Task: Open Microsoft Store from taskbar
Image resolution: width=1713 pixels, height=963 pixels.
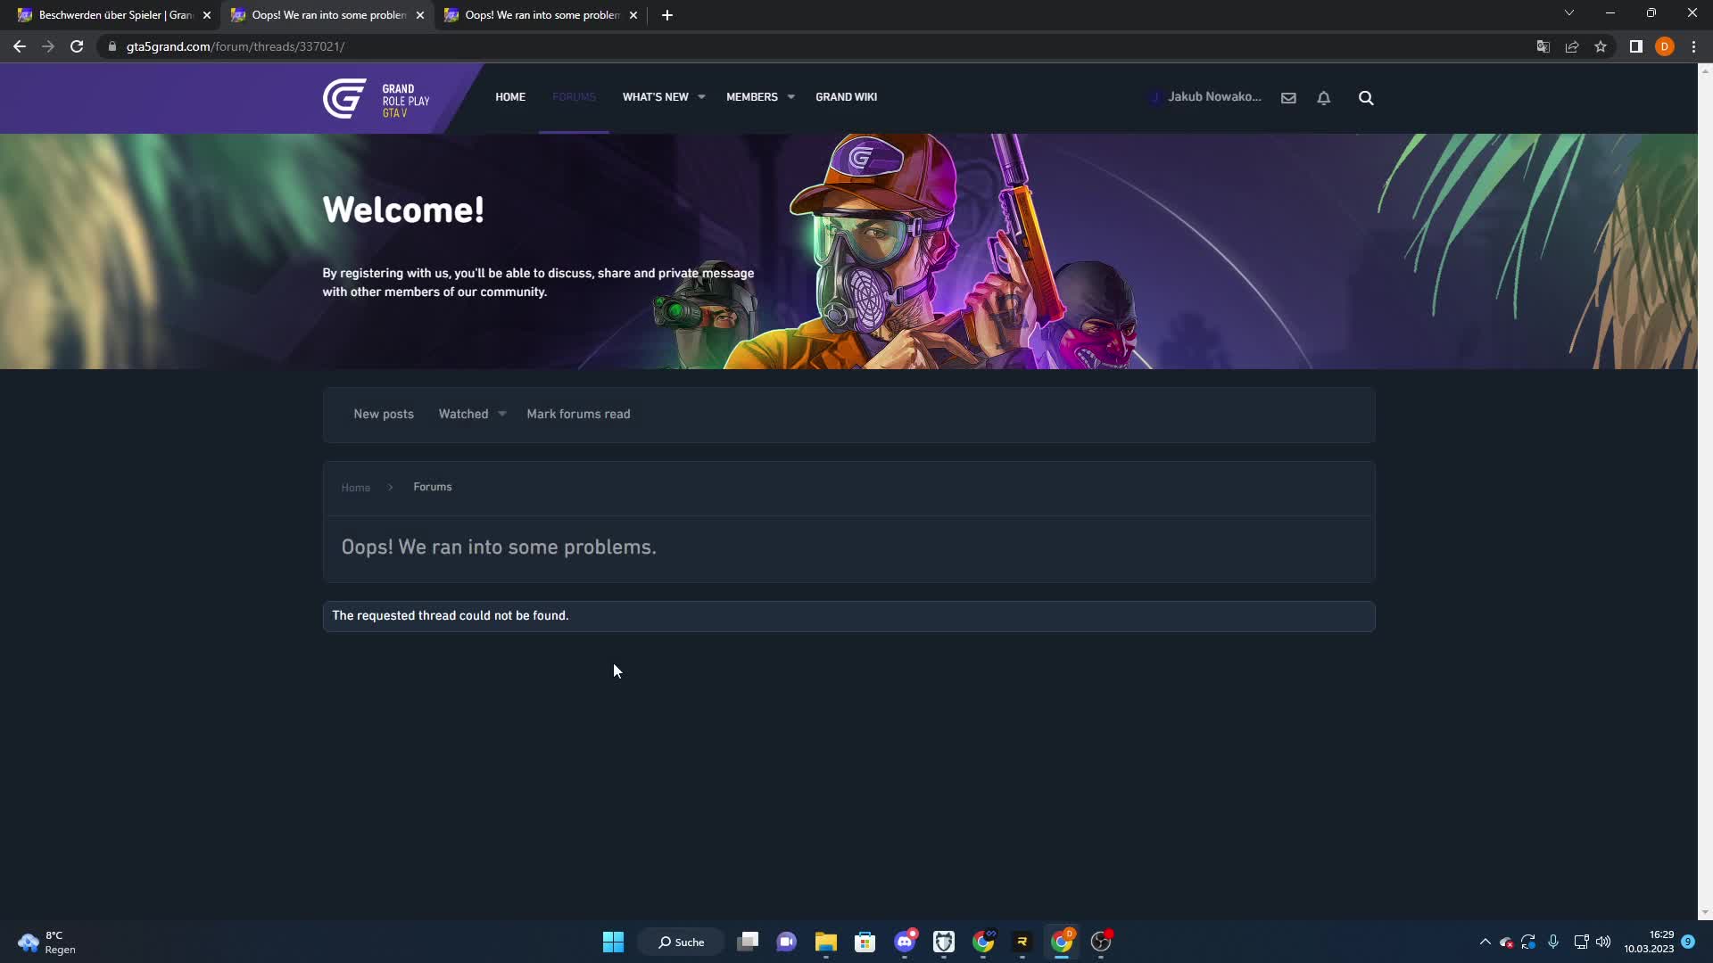Action: (x=865, y=942)
